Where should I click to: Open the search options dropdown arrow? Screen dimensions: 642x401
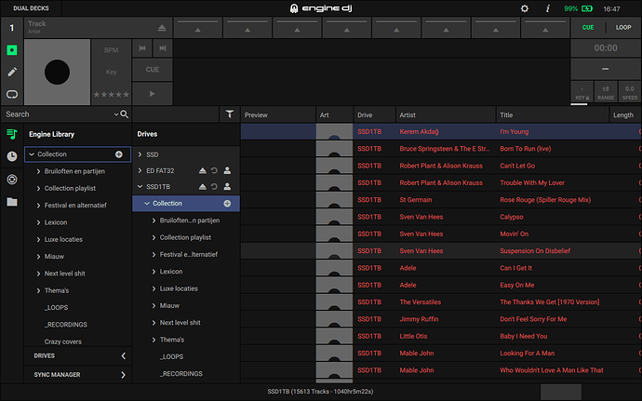[116, 114]
